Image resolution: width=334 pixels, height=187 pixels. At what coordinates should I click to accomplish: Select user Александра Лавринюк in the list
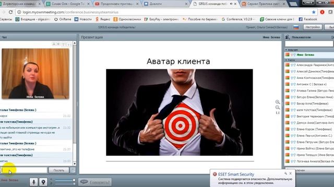tap(309, 65)
